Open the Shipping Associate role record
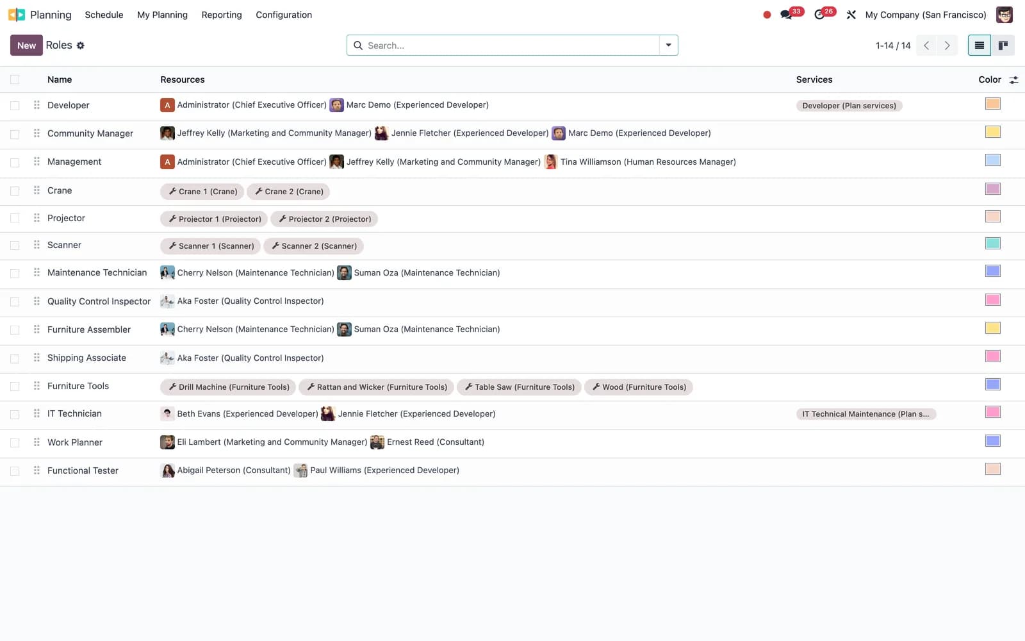 [x=86, y=358]
